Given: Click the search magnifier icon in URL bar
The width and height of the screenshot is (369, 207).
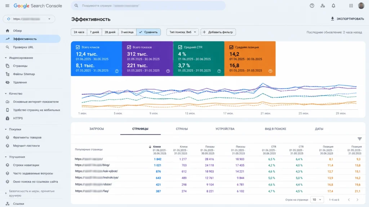Looking at the screenshot, I should pos(76,6).
